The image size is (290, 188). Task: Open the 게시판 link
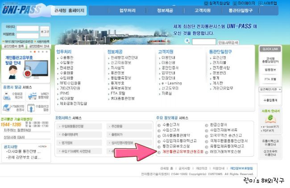click(x=218, y=83)
